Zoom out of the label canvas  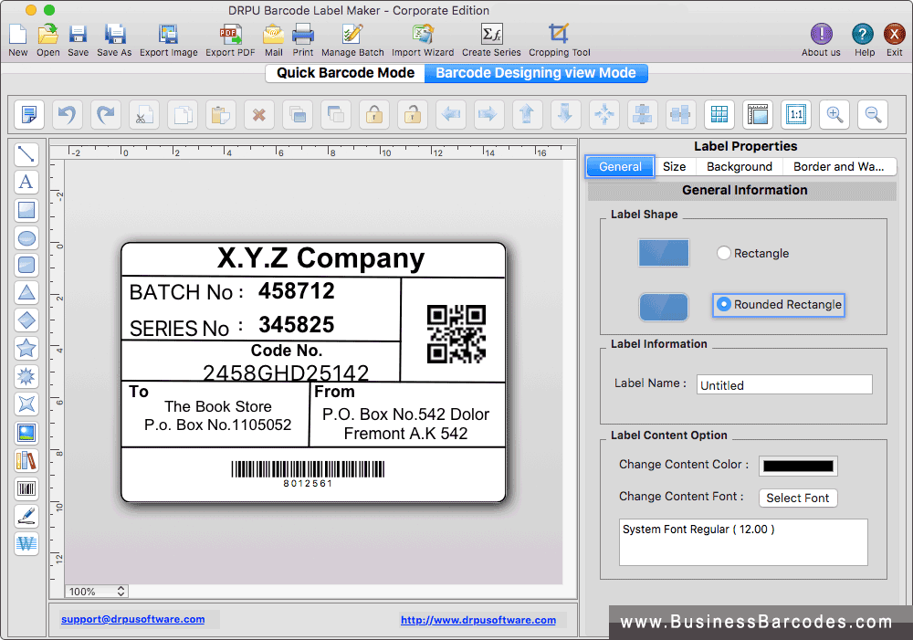click(873, 114)
